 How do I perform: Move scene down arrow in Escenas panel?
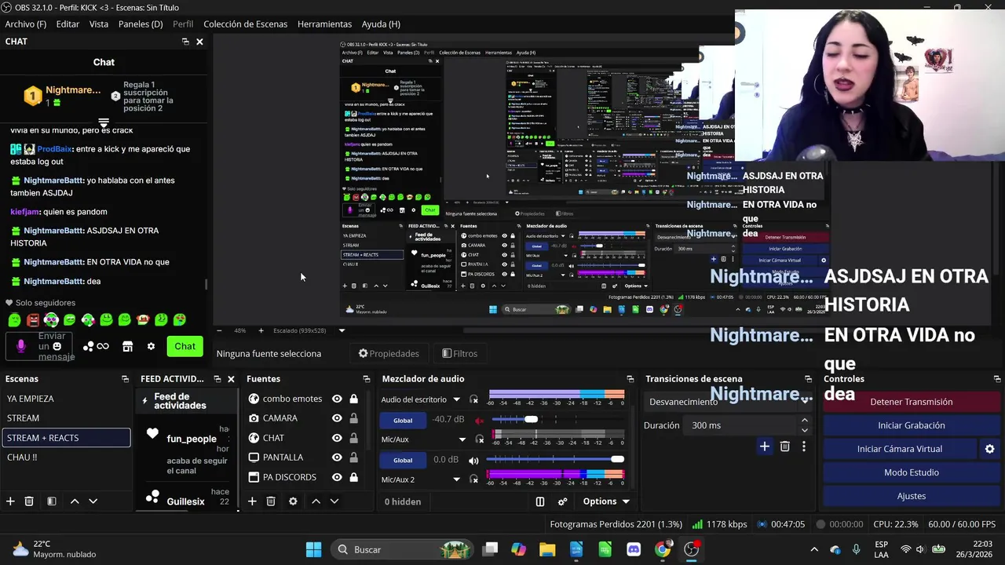coord(93,501)
